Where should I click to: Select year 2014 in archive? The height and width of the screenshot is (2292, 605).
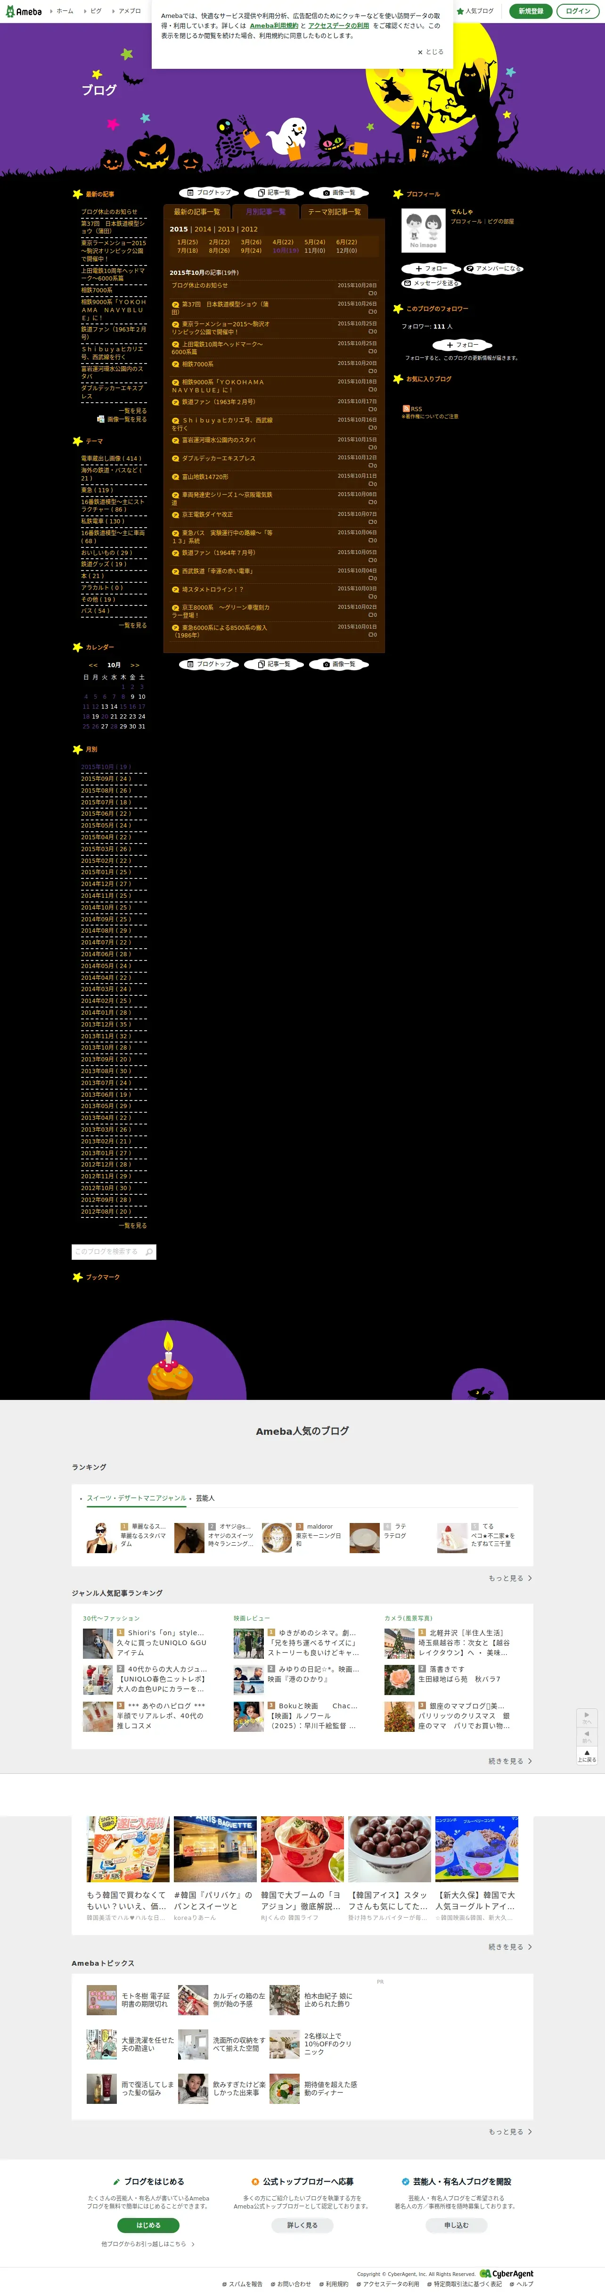point(203,229)
